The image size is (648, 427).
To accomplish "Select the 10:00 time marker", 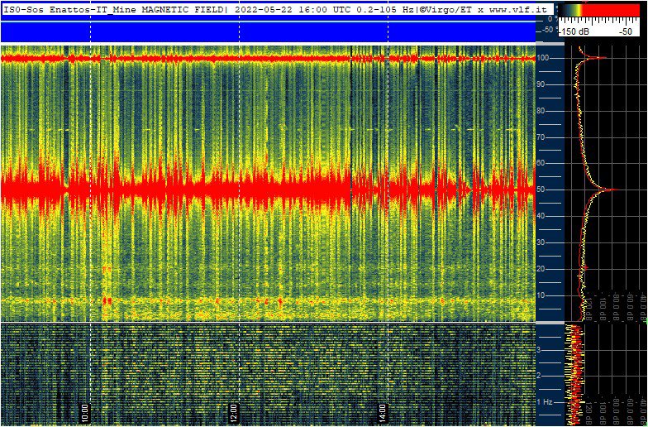I will point(84,411).
